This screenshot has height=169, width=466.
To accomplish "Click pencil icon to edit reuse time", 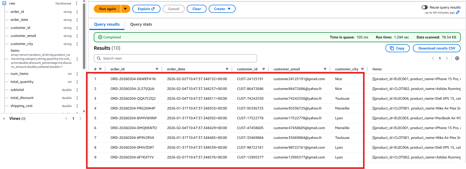I will pos(458,13).
